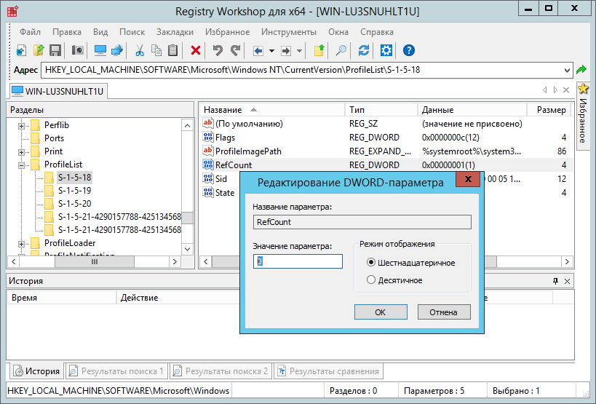This screenshot has width=596, height=404.
Task: Open the Файл menu
Action: click(30, 32)
